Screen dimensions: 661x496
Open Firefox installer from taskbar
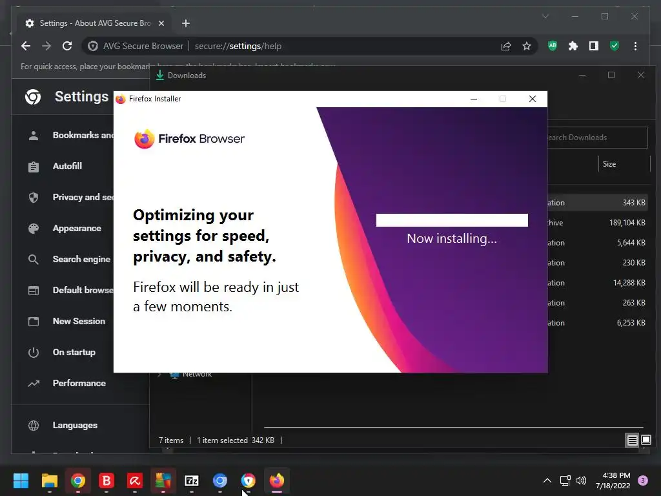276,480
